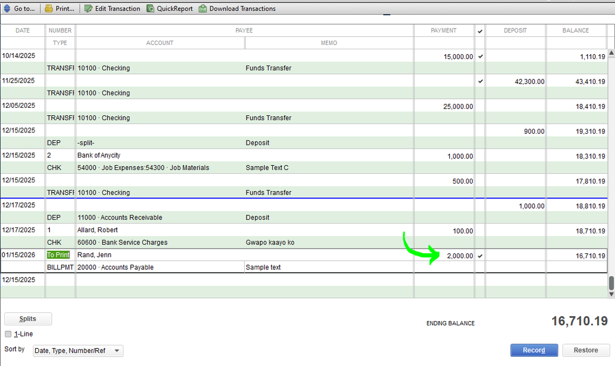Click the DATE column header
Viewport: 615px width, 366px height.
[23, 30]
